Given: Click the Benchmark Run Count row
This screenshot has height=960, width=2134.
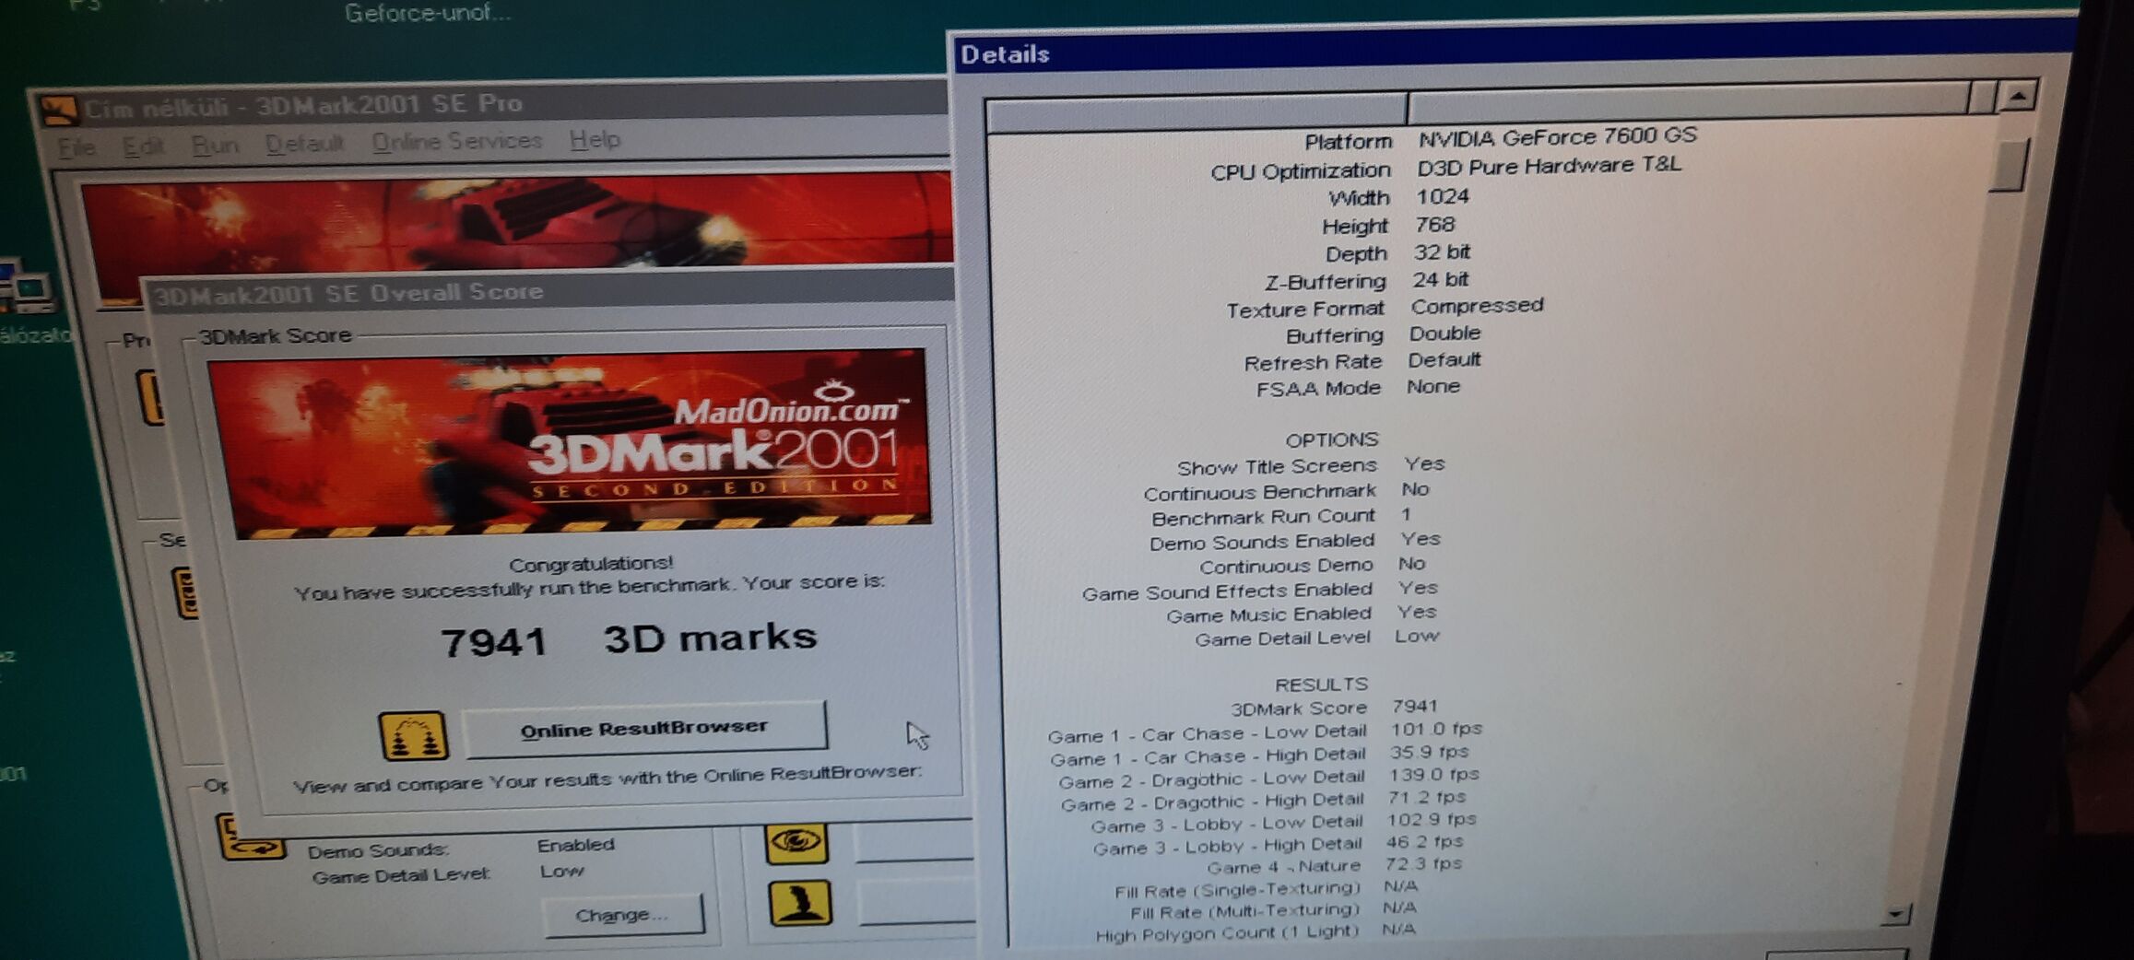Looking at the screenshot, I should pyautogui.click(x=1281, y=516).
